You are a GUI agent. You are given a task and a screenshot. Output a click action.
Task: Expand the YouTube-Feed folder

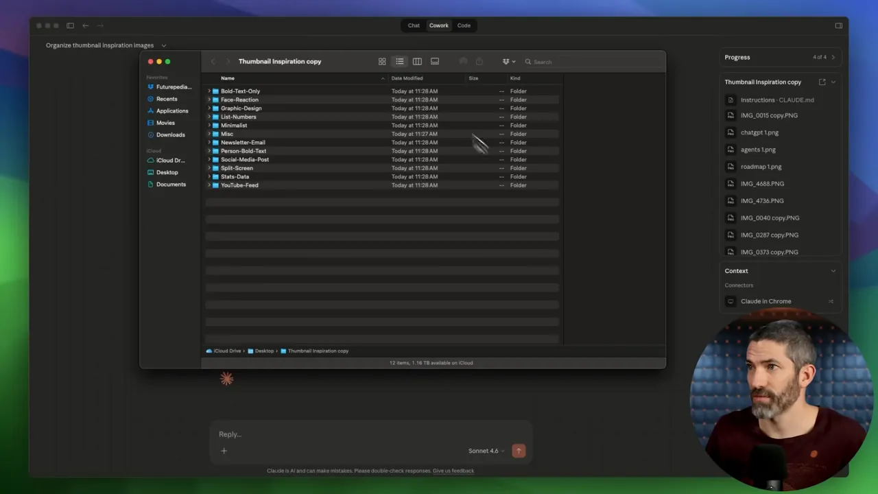(x=209, y=185)
